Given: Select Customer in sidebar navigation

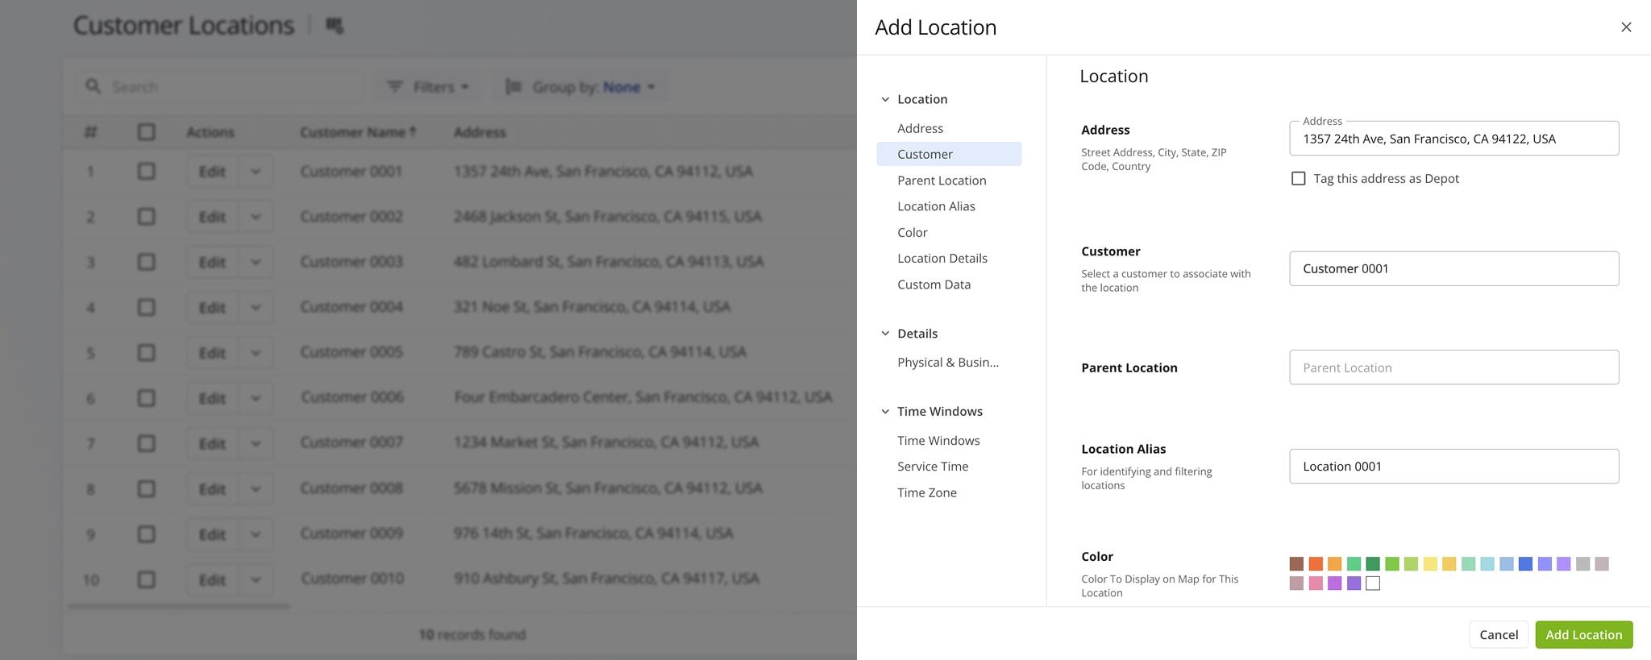Looking at the screenshot, I should point(949,154).
